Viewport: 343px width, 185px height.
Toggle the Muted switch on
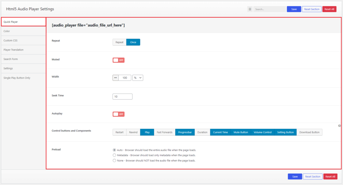(x=118, y=60)
